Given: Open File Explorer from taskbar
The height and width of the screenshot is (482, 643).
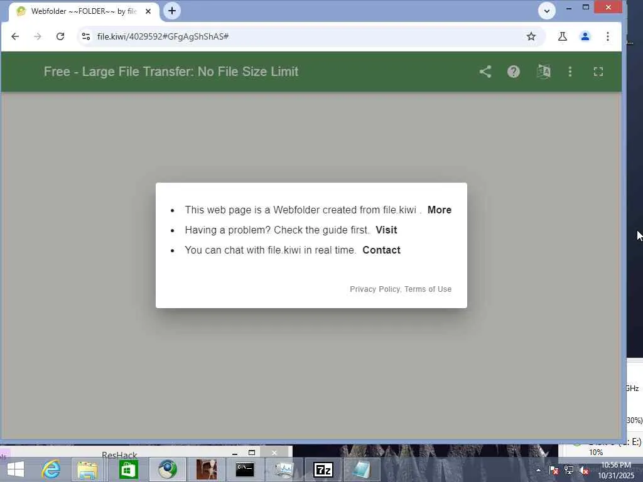Looking at the screenshot, I should [x=87, y=470].
